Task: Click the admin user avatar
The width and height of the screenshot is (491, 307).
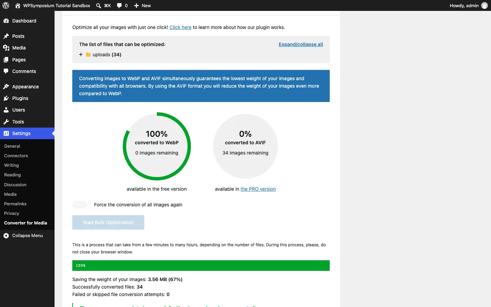Action: [x=485, y=5]
